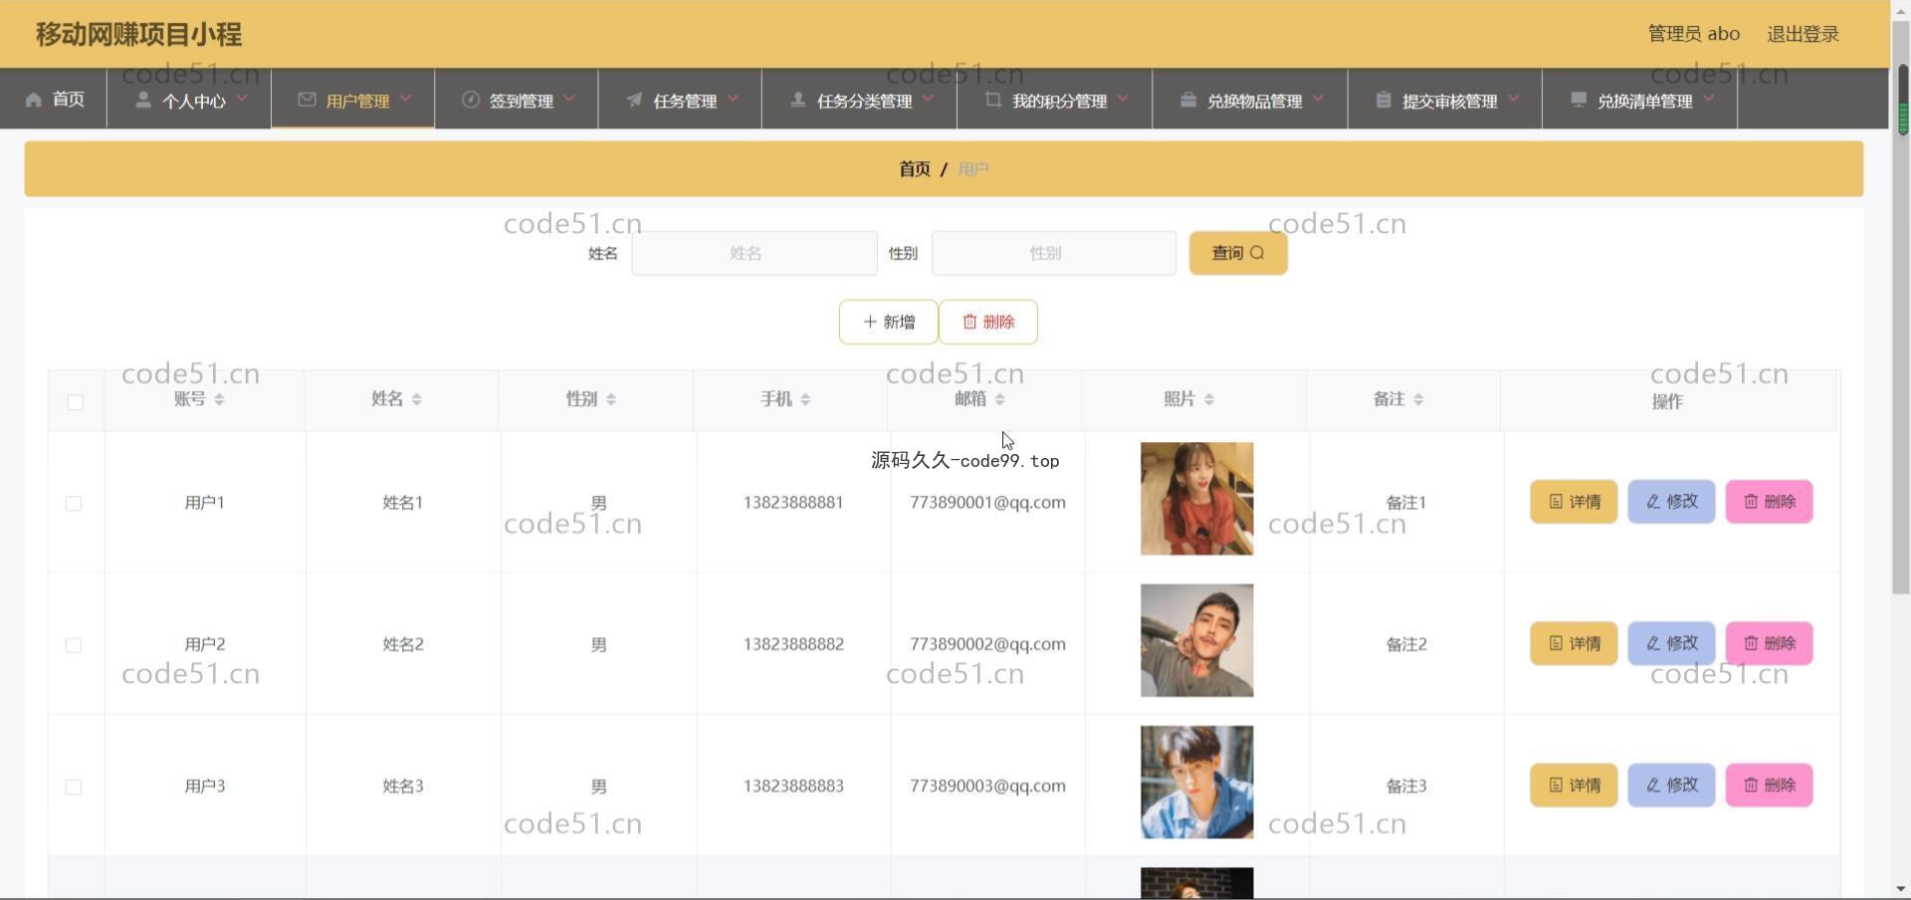The image size is (1911, 900).
Task: Sort the table by 姓名 column
Action: pos(416,399)
